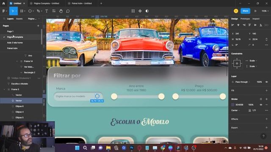Viewport: 271px width, 152px height.
Task: Open the Página Completa file tab
Action: click(46, 3)
